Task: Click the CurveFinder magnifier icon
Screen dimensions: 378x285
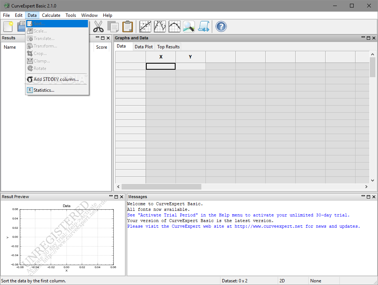Action: point(189,27)
